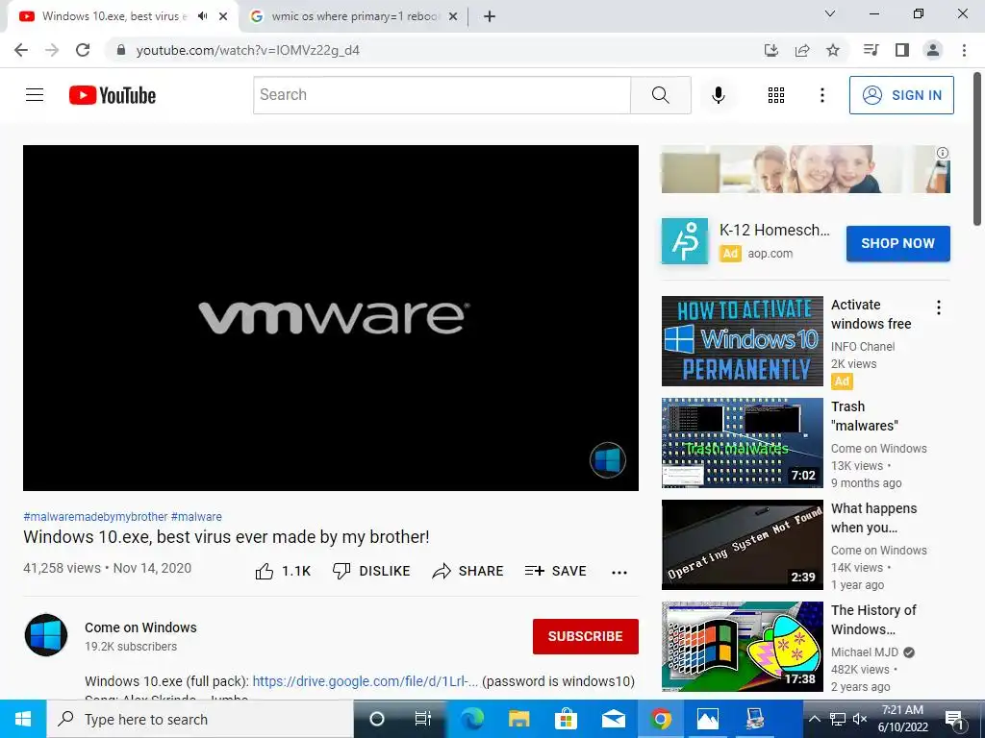Open the Mail app from taskbar
Image resolution: width=985 pixels, height=738 pixels.
613,719
